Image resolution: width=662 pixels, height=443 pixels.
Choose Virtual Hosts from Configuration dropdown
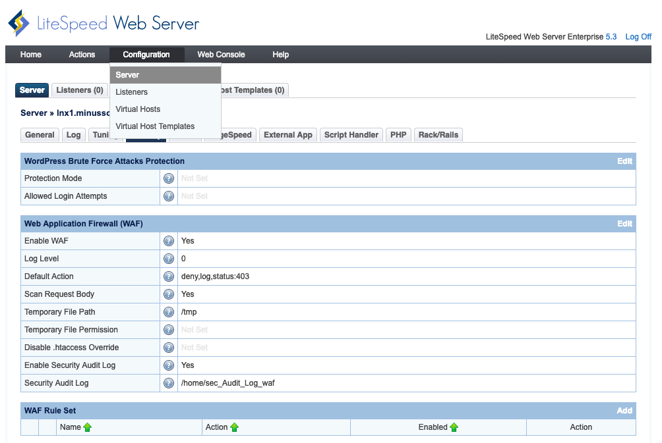[x=165, y=109]
